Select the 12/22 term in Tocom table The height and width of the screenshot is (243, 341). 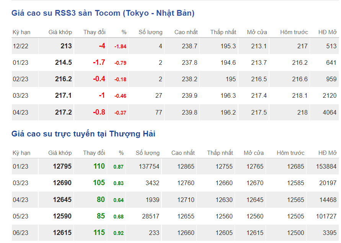[x=21, y=46]
